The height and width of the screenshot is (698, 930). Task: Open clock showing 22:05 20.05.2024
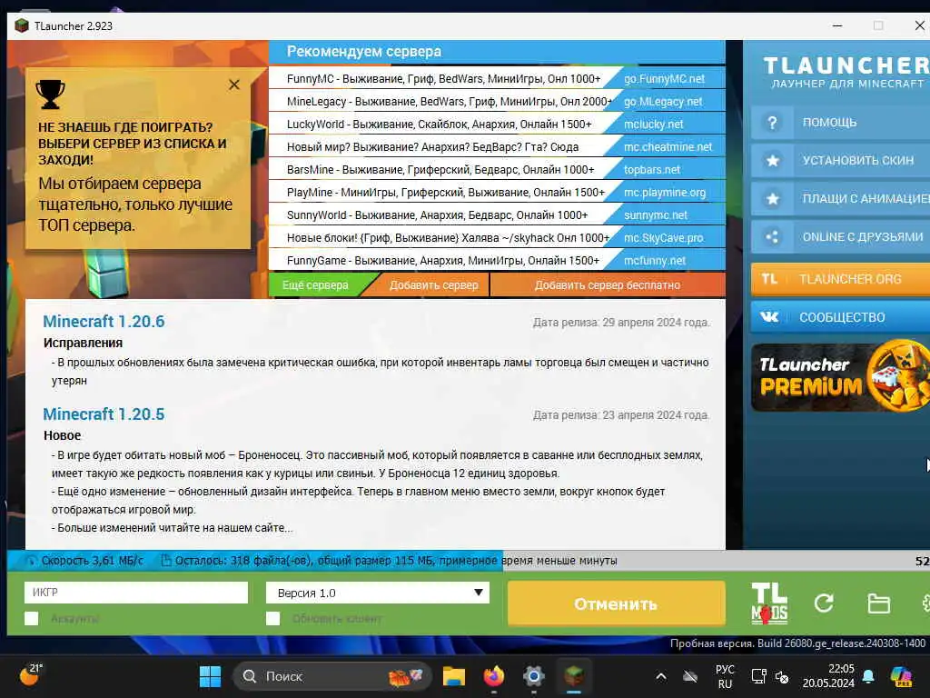click(828, 676)
